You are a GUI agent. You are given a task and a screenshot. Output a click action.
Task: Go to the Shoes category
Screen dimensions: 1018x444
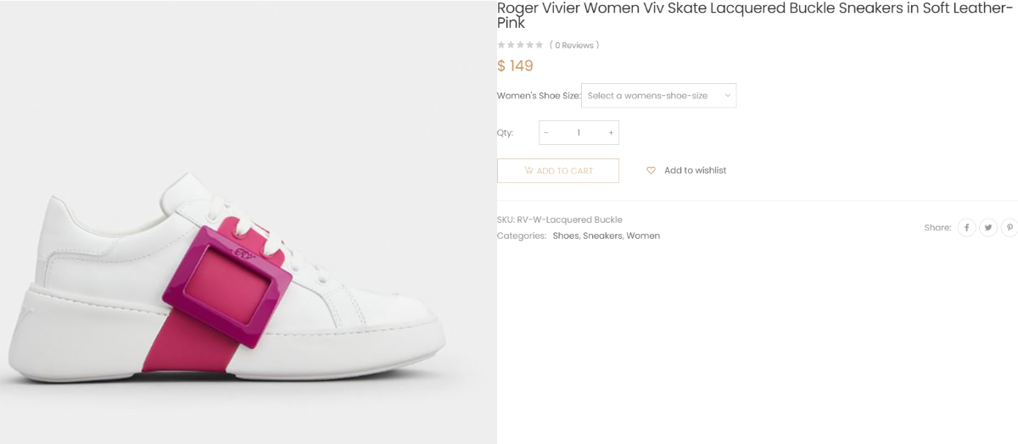click(565, 236)
